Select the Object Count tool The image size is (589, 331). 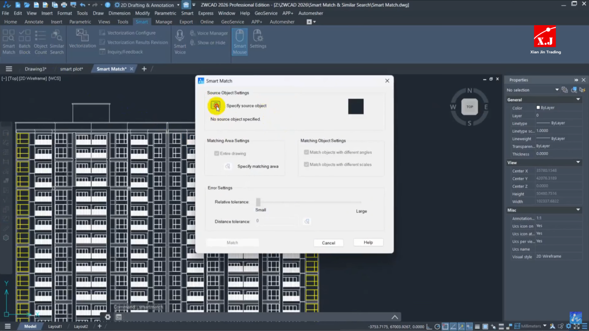(x=40, y=41)
